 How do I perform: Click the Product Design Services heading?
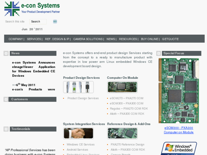tap(81, 78)
